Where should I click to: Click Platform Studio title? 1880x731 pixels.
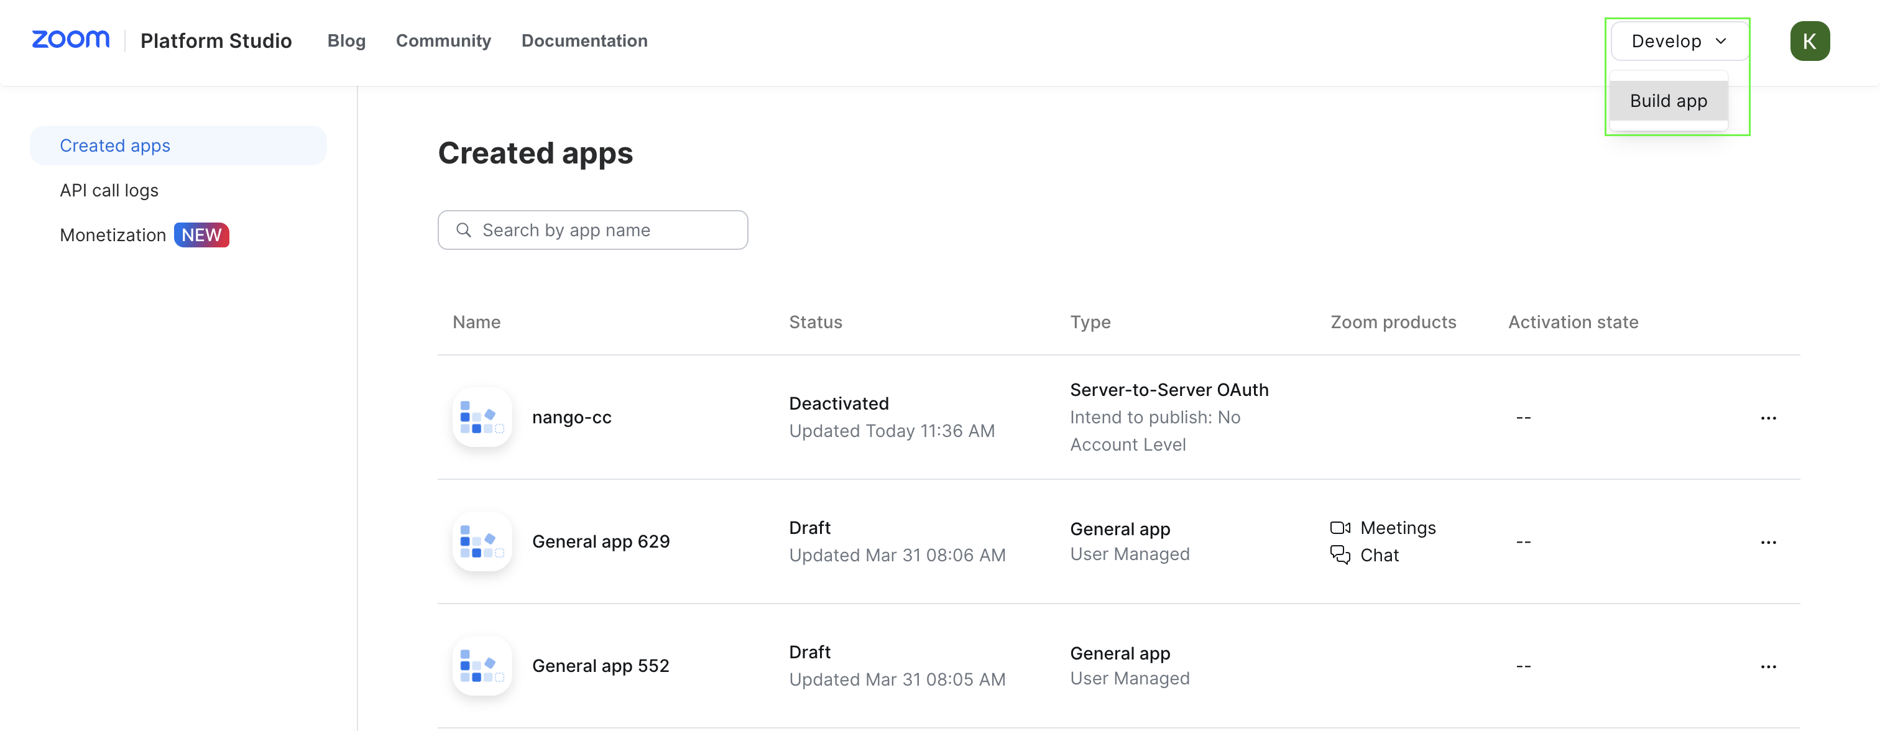(x=216, y=41)
